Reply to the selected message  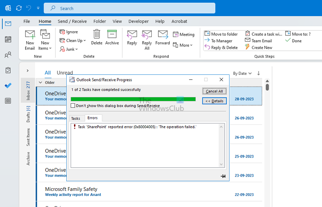pos(132,38)
